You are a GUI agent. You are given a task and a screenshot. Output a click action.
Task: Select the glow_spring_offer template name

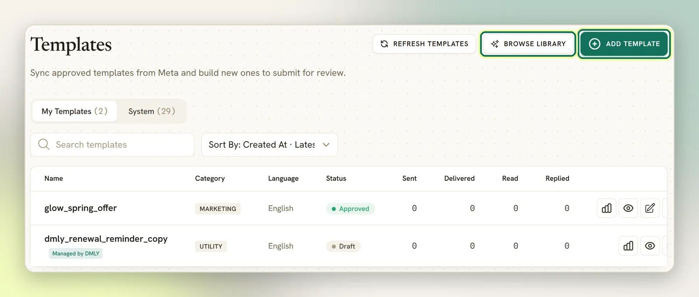(80, 208)
